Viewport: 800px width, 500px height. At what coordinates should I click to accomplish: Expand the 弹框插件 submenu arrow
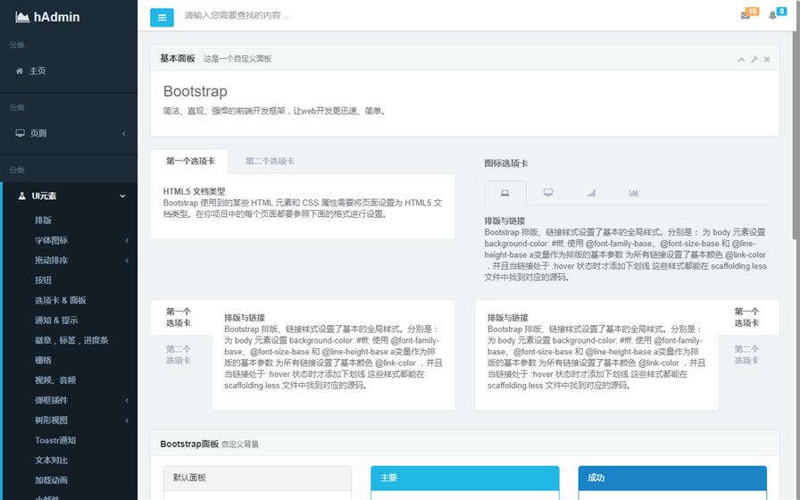(127, 401)
